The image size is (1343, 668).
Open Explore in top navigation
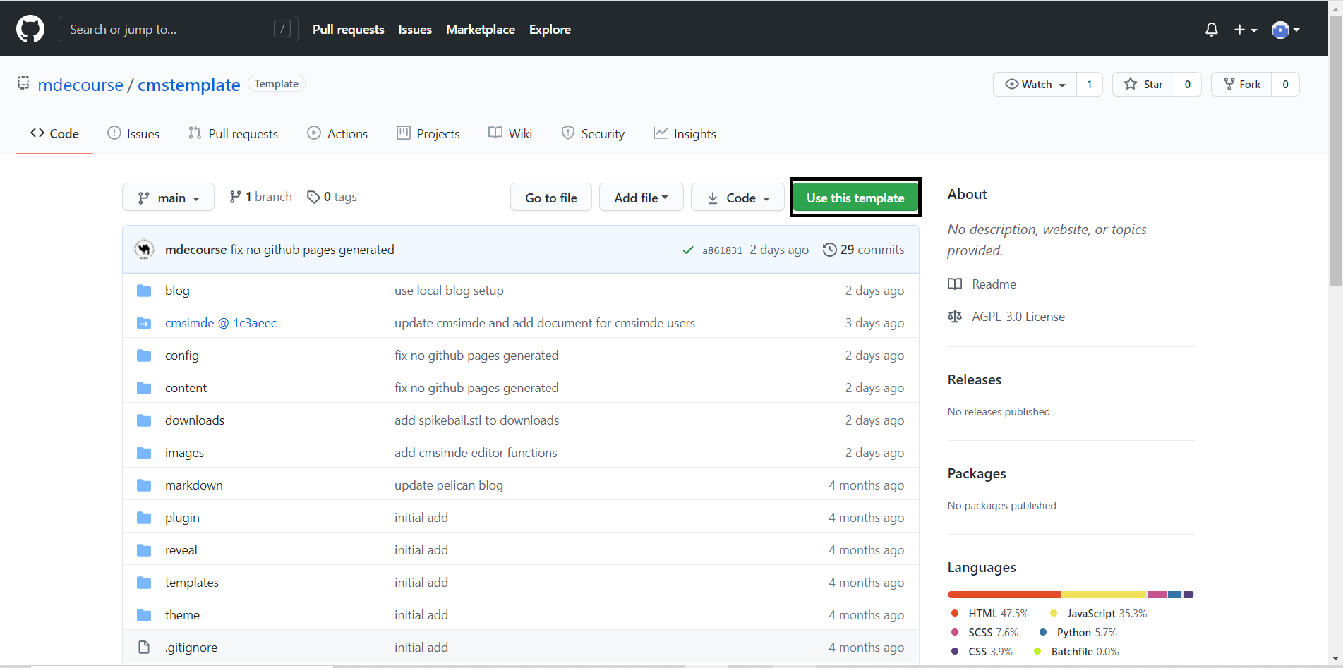click(550, 30)
